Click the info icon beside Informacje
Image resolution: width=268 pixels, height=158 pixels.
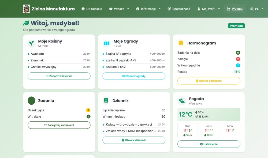pos(138,9)
